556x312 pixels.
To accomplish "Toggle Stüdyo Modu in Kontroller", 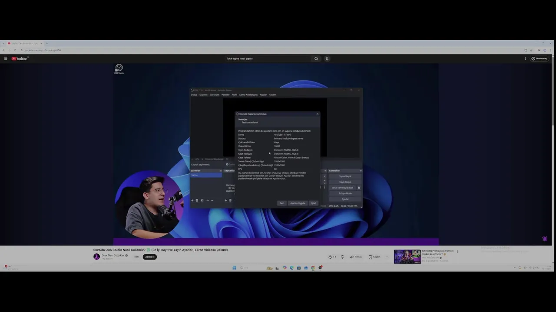I will [x=345, y=193].
